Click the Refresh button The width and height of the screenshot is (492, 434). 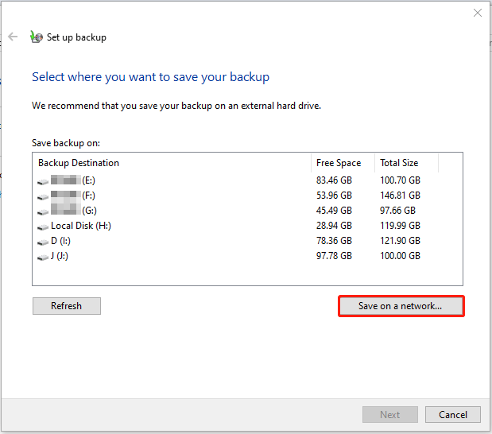pyautogui.click(x=67, y=306)
